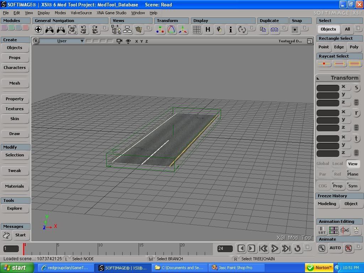Select raycast edge select icon

pyautogui.click(x=339, y=64)
